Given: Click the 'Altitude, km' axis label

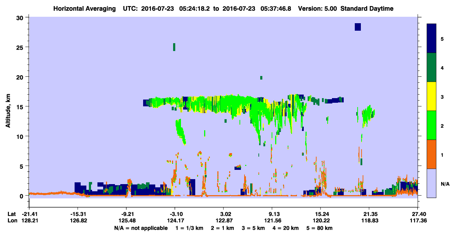Looking at the screenshot, I should tap(8, 110).
